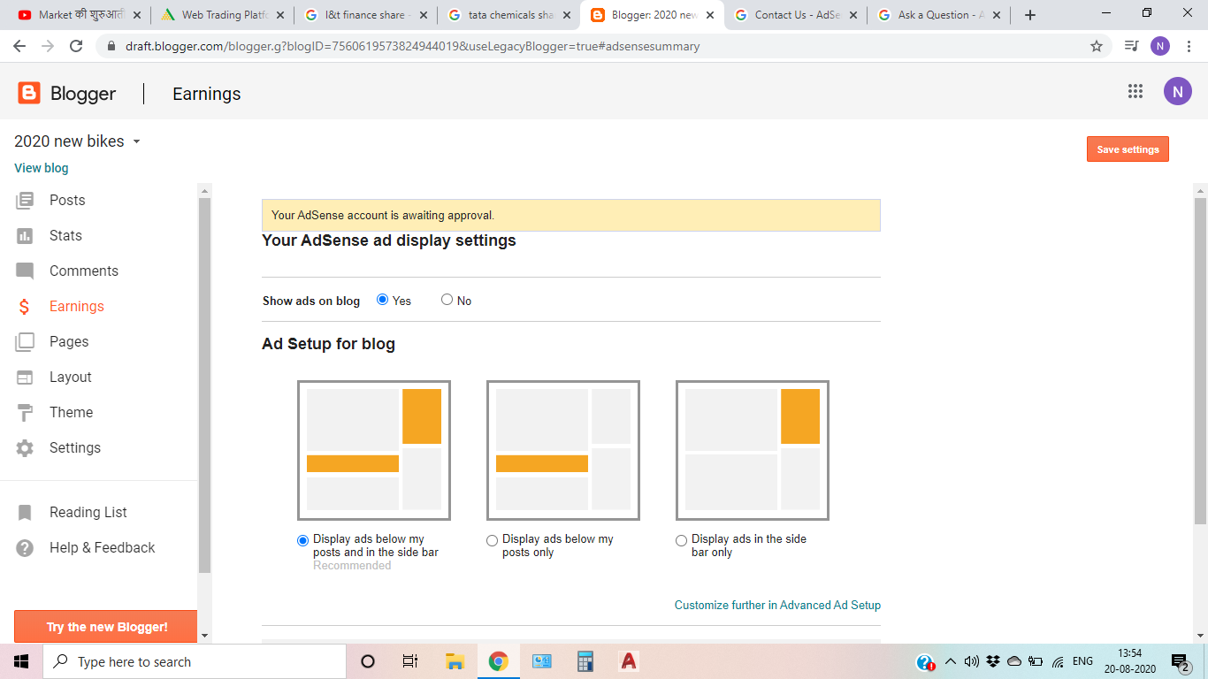Open the Dropbox tray icon
The width and height of the screenshot is (1208, 679).
[993, 661]
